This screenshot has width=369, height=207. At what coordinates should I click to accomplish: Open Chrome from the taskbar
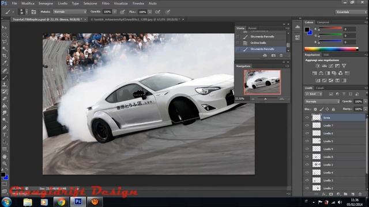pyautogui.click(x=61, y=202)
